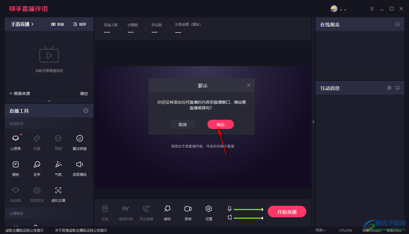Cancel the prompt with 取消 button
The width and height of the screenshot is (409, 234).
tap(183, 124)
